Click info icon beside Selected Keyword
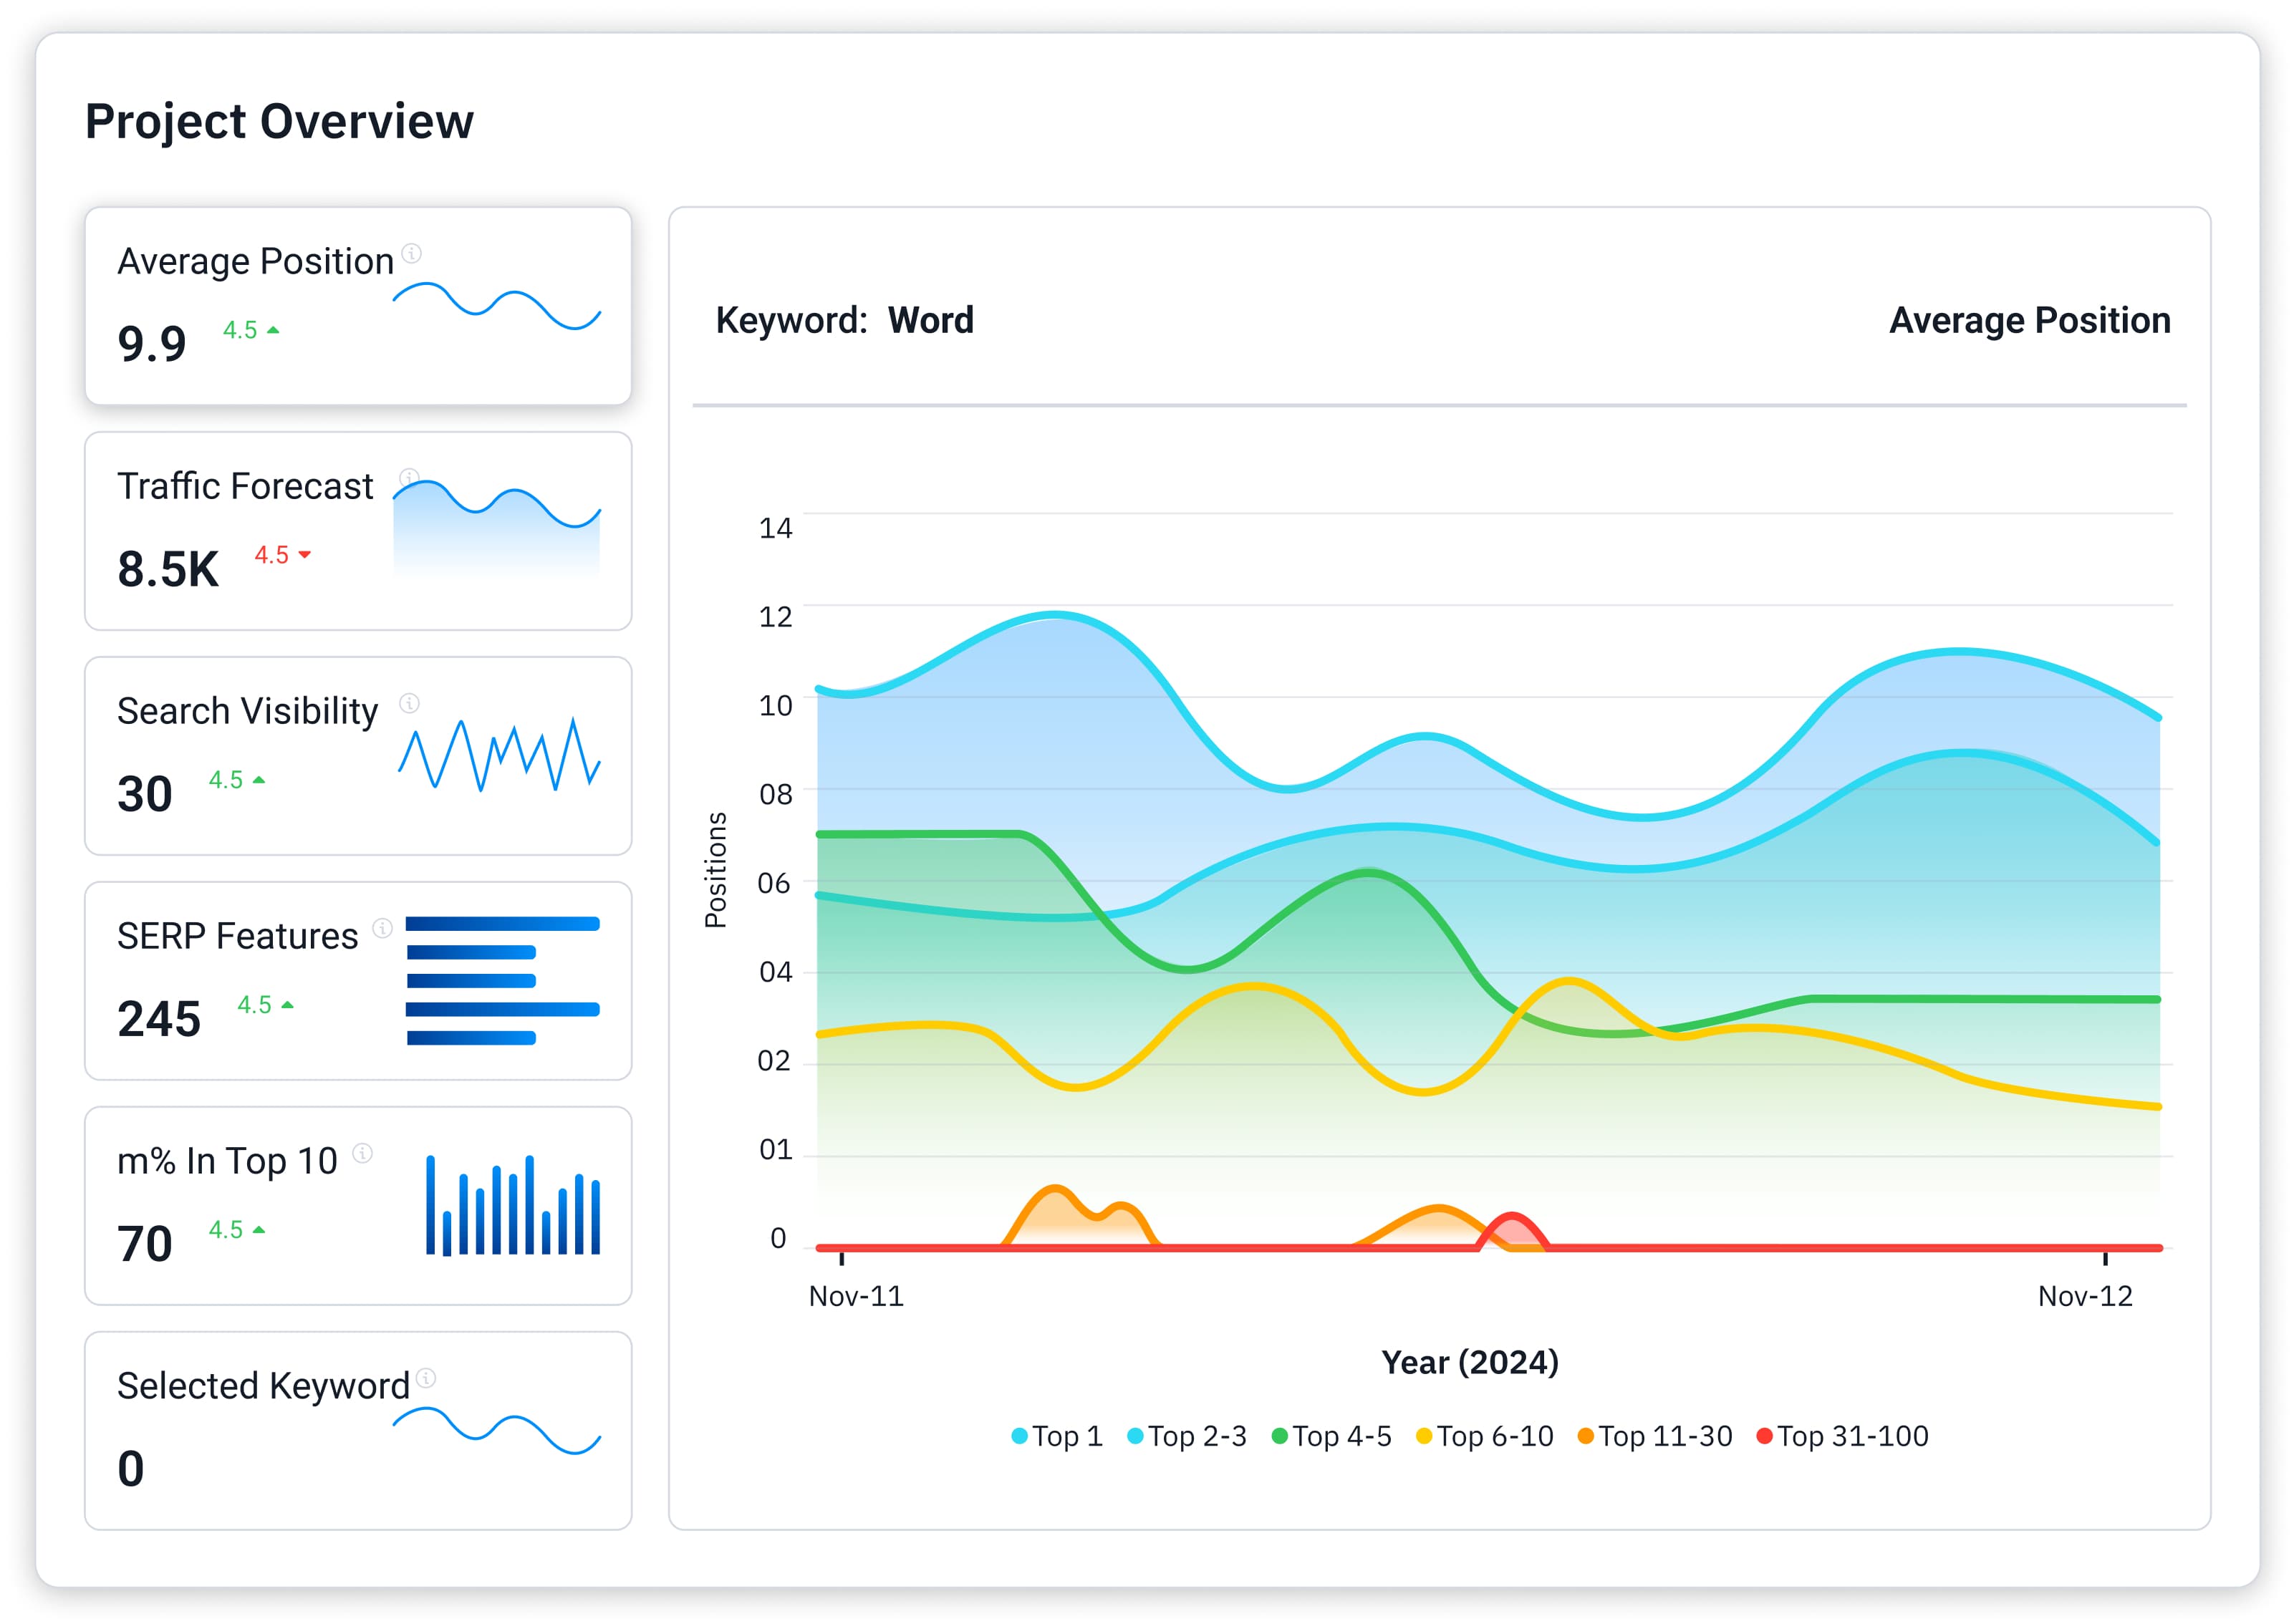The height and width of the screenshot is (1624, 2294). 425,1378
